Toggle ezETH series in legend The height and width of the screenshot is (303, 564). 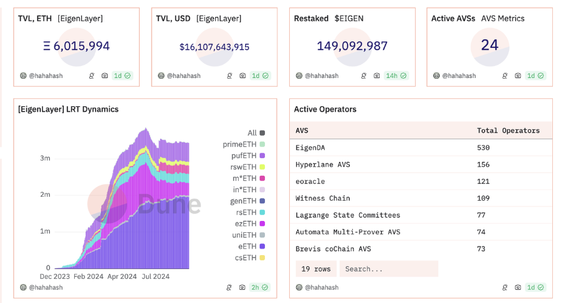click(250, 224)
